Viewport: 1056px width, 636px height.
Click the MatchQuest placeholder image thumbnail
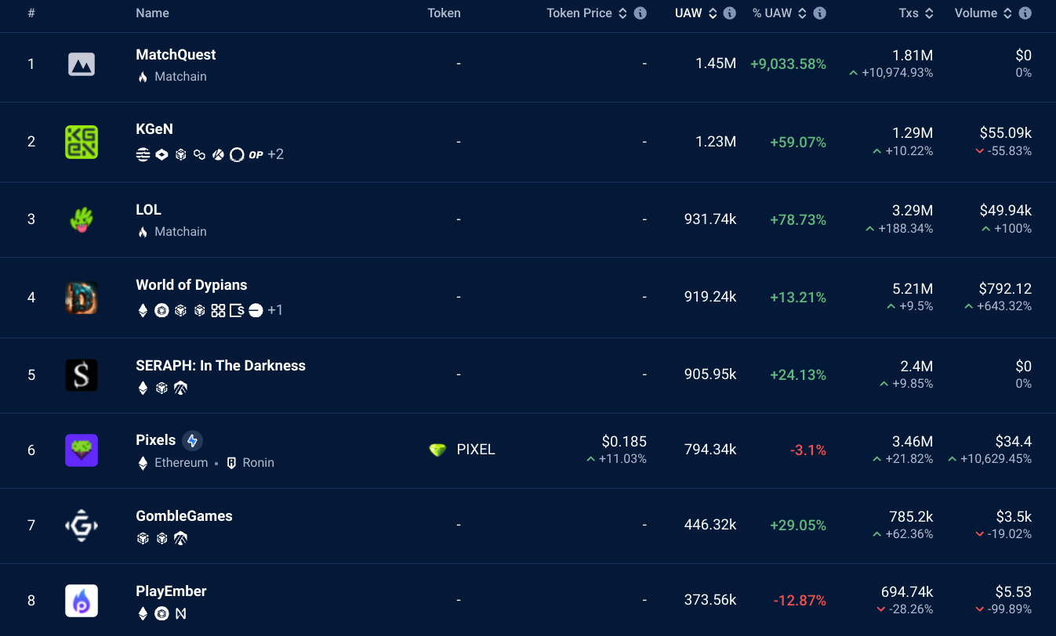tap(82, 64)
